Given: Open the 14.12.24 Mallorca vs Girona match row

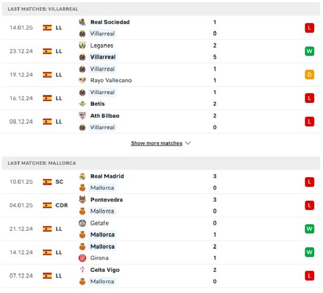Looking at the screenshot, I should tap(161, 252).
